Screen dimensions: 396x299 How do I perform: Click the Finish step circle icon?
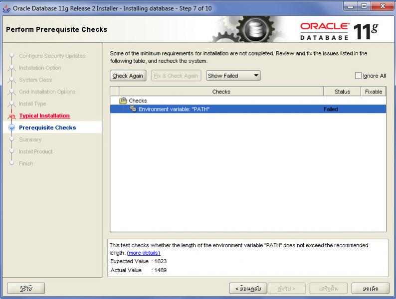pos(11,163)
